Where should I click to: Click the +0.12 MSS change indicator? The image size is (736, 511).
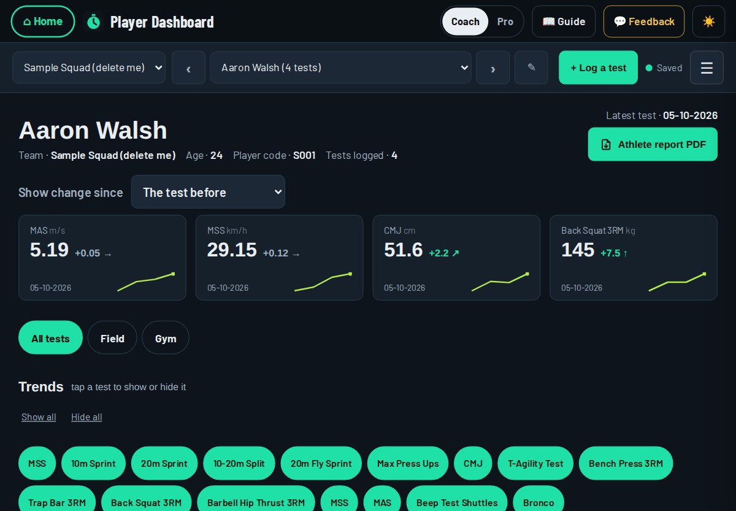coord(282,253)
